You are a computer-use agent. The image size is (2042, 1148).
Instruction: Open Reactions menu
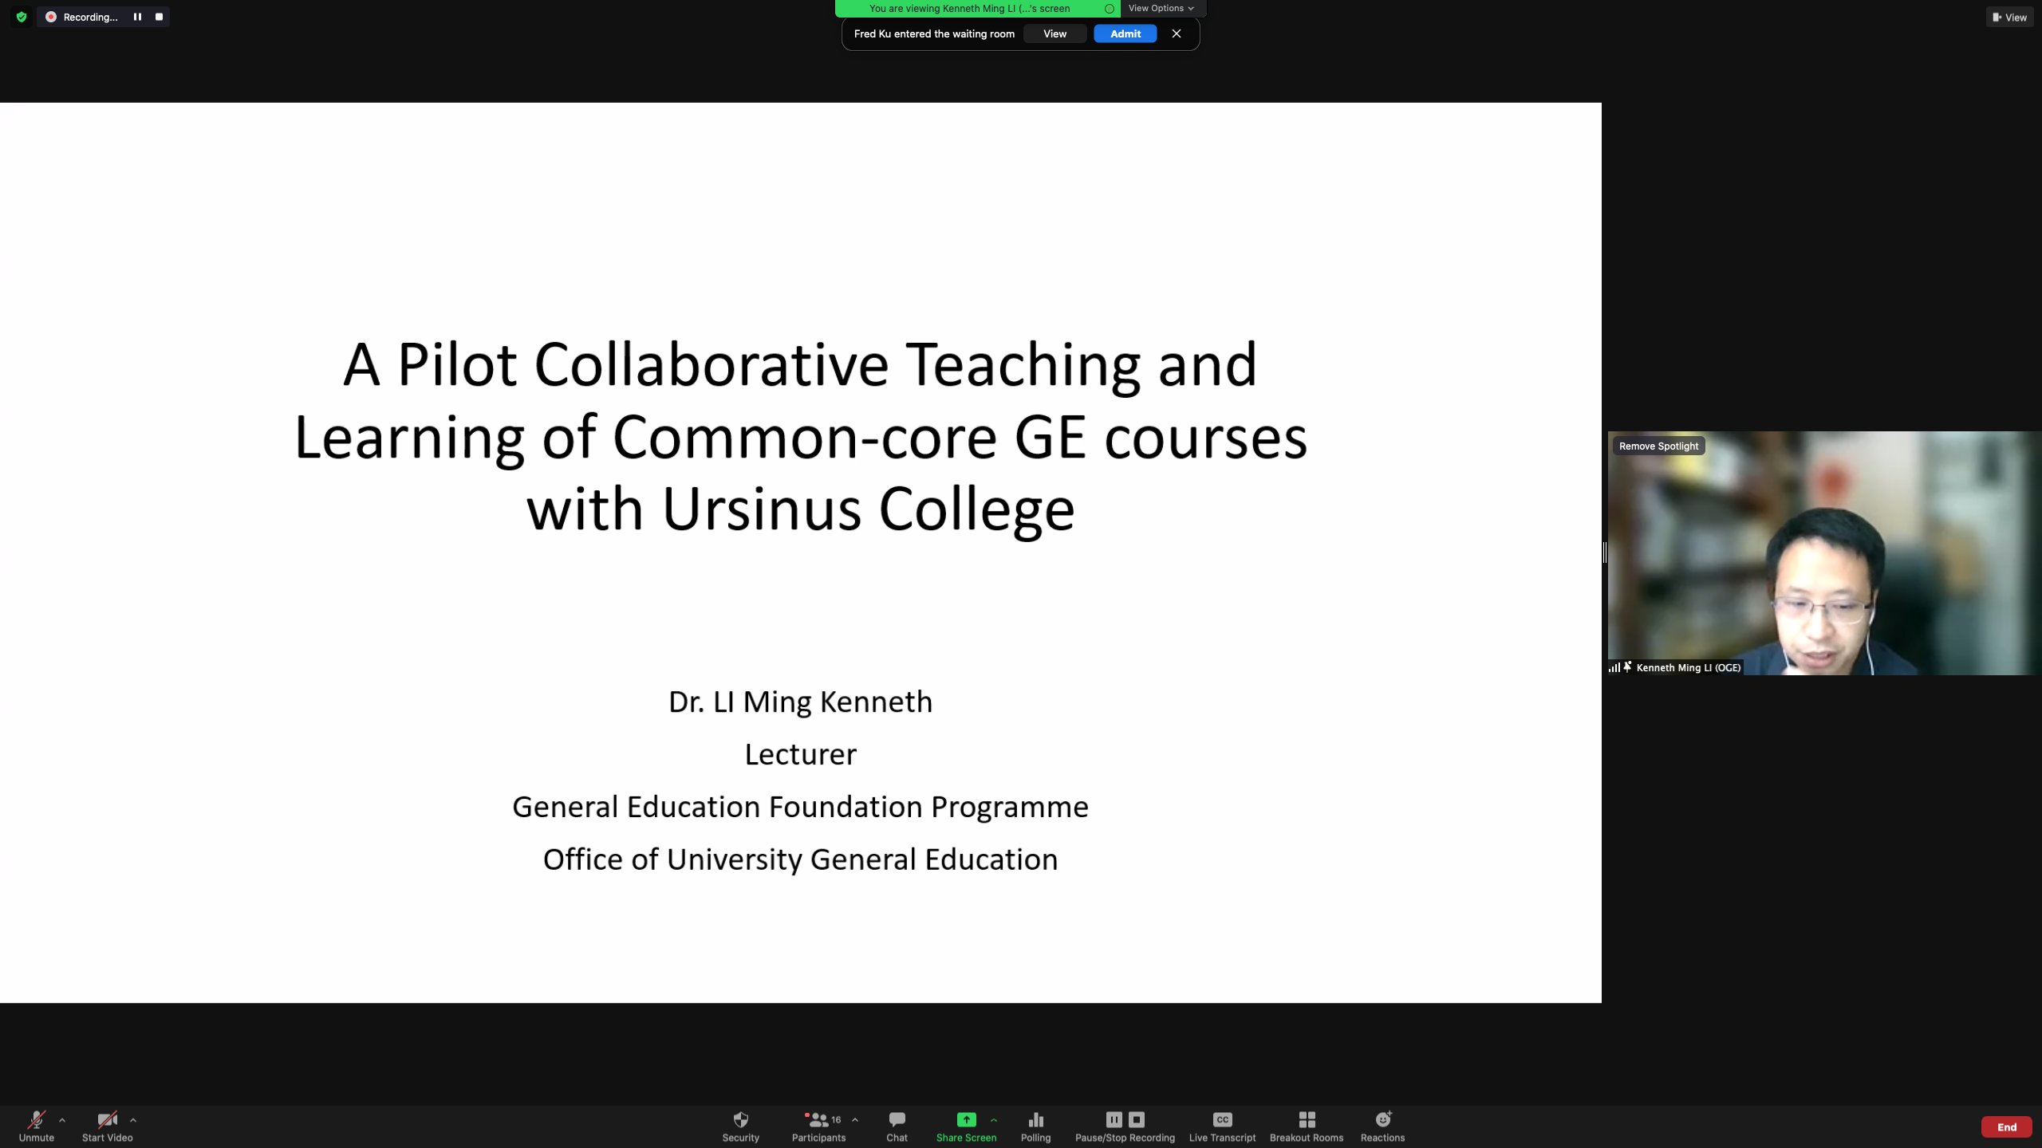[x=1382, y=1126]
